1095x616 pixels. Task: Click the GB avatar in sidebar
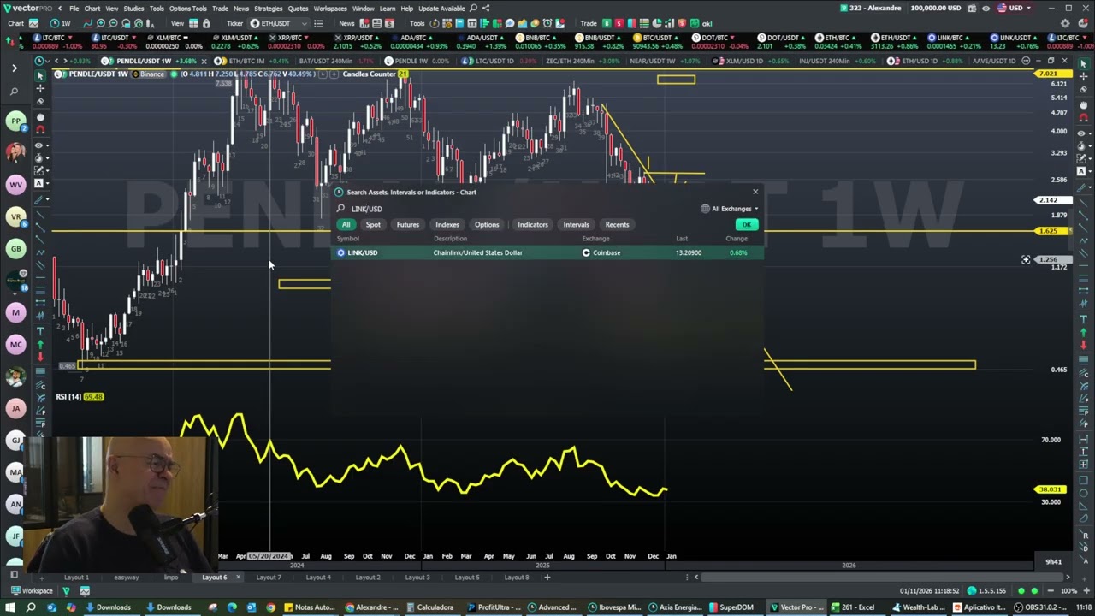click(15, 248)
